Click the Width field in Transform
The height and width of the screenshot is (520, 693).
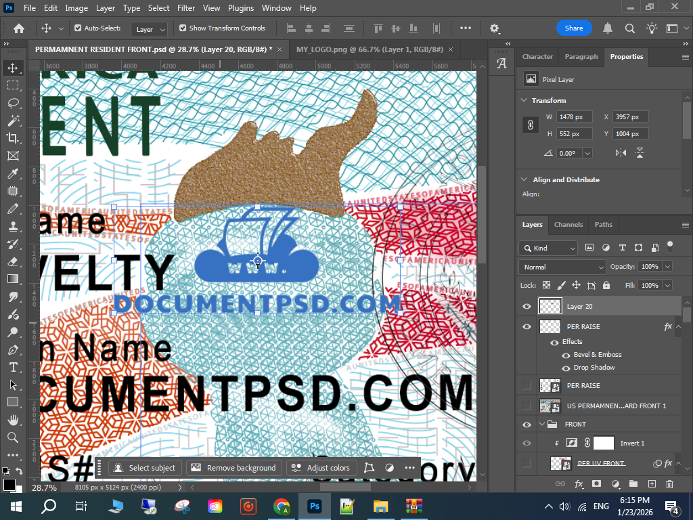pos(574,117)
